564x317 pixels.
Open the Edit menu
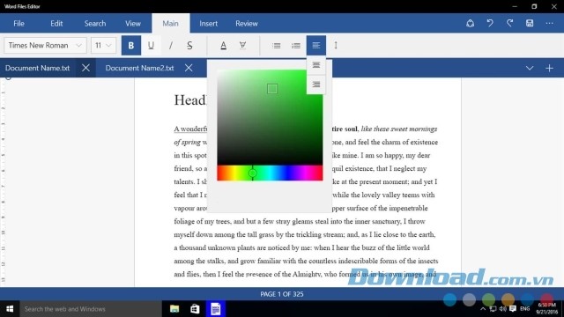click(56, 24)
